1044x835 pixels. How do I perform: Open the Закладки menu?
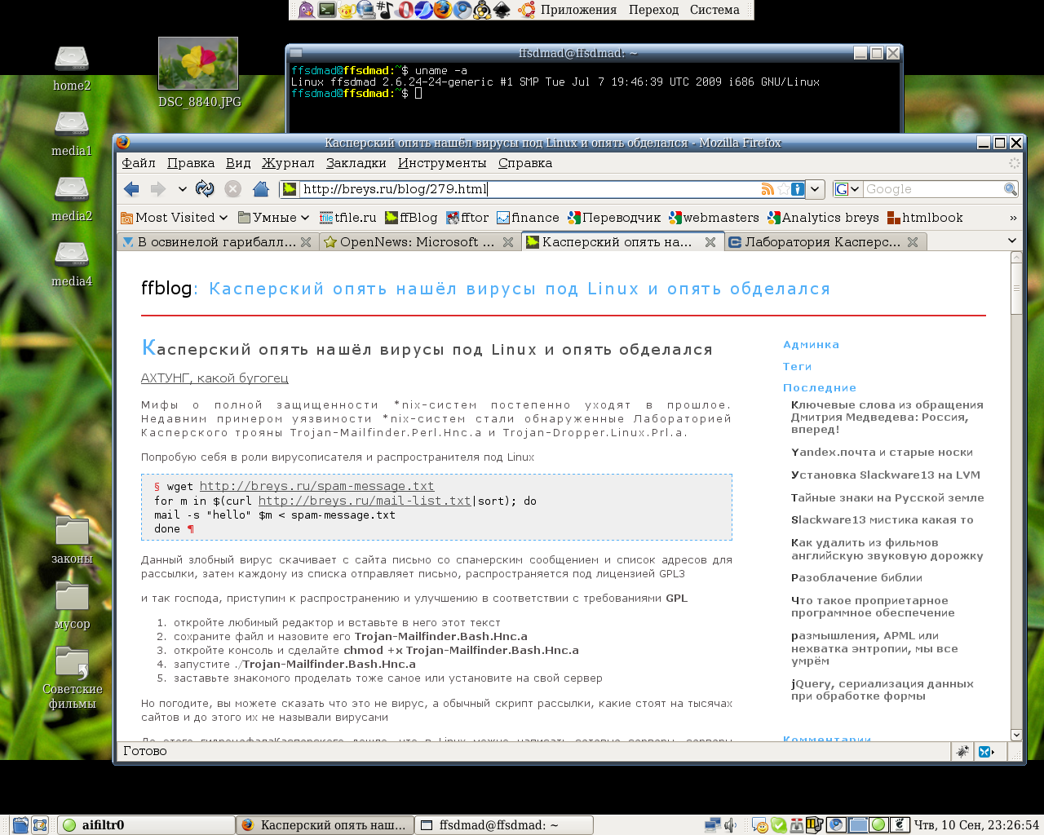click(356, 163)
